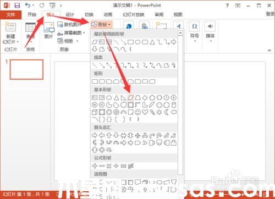This screenshot has height=199, width=275.
Task: Select the sun shape
Action: tap(159, 112)
